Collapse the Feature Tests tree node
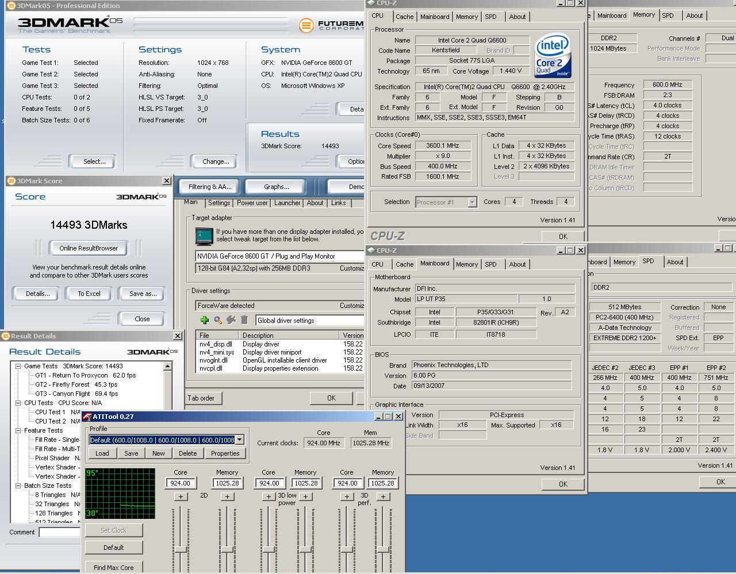The height and width of the screenshot is (574, 736). [18, 430]
